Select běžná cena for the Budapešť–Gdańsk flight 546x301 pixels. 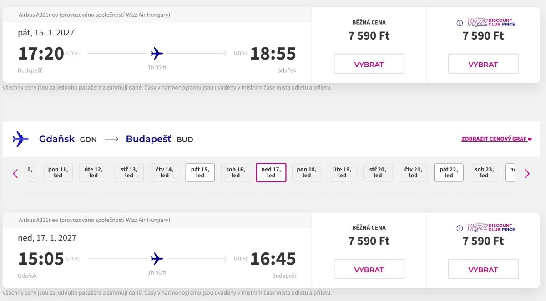point(369,64)
